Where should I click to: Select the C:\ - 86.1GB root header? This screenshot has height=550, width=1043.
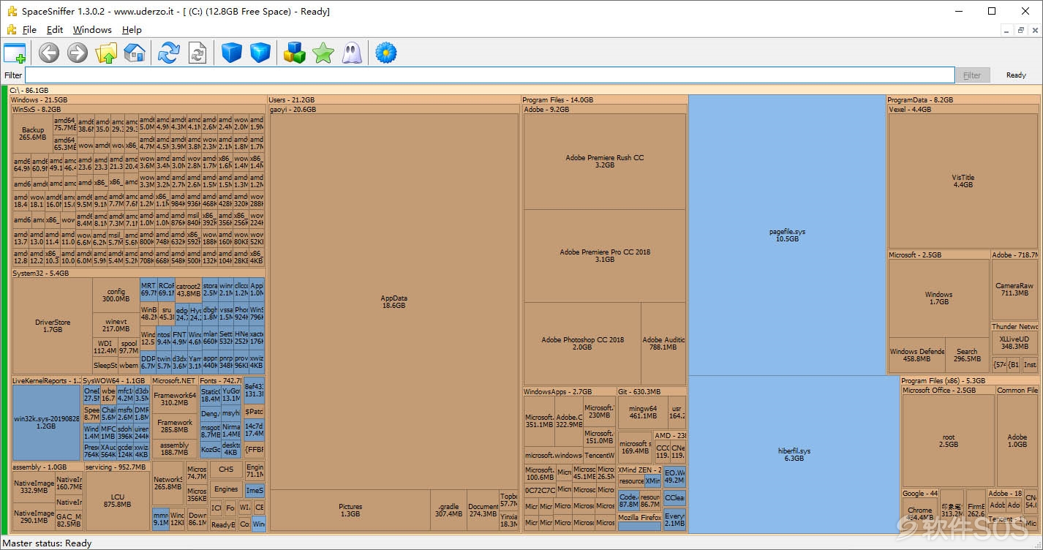tap(524, 90)
